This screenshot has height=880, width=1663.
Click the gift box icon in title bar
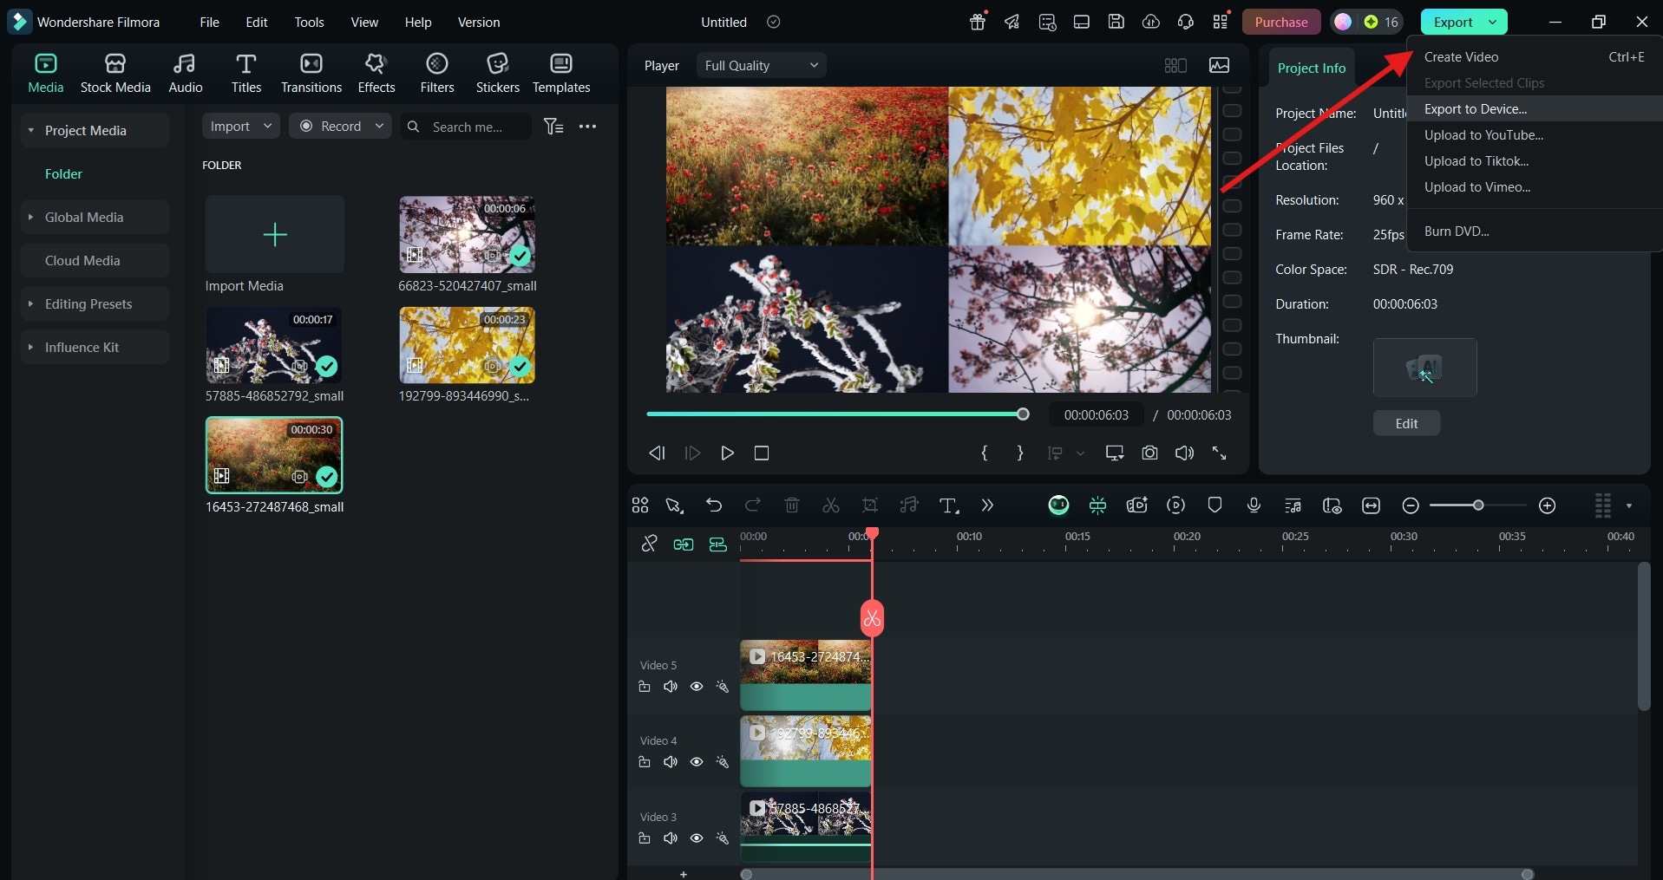click(x=978, y=23)
